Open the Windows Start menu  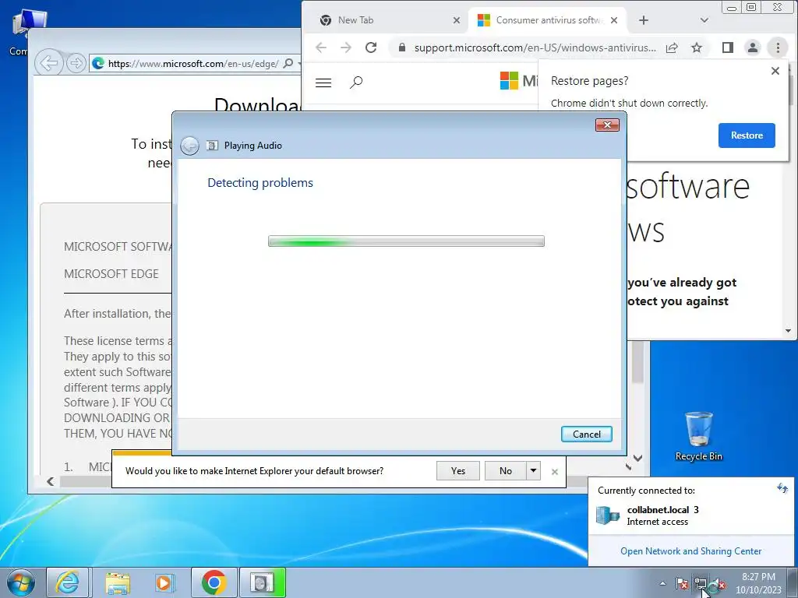point(21,582)
